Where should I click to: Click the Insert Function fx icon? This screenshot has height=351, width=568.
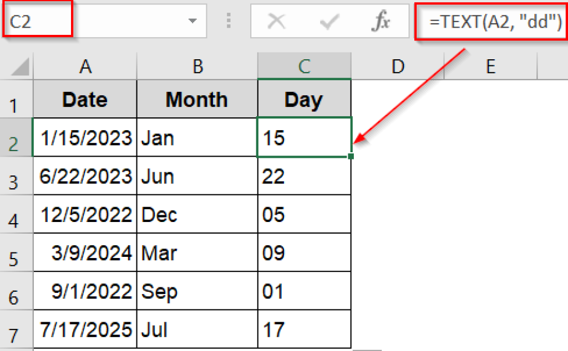tap(381, 21)
